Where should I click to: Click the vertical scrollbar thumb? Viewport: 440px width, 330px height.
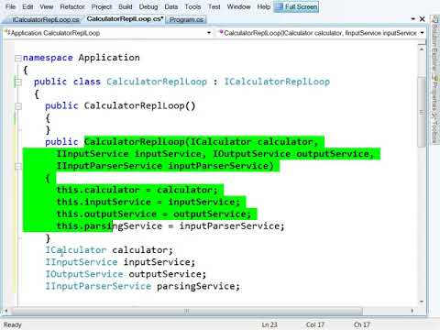(422, 112)
